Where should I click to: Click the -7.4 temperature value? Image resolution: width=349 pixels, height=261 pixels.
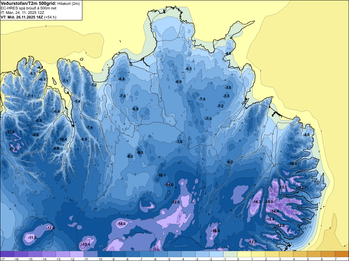89,127
